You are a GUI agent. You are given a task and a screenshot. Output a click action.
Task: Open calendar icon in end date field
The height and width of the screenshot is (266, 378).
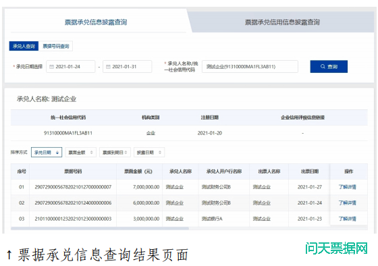(108, 67)
